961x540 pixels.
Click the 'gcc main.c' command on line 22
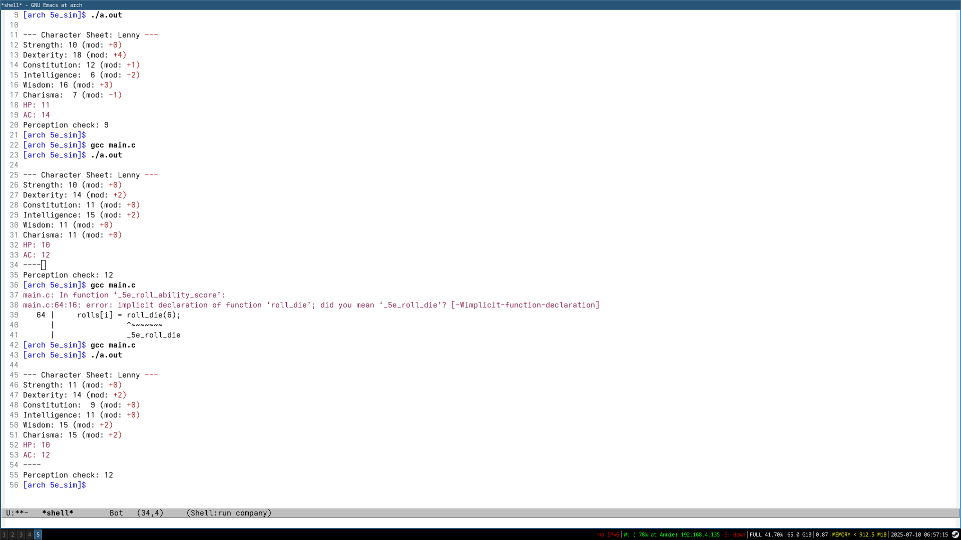[x=113, y=145]
